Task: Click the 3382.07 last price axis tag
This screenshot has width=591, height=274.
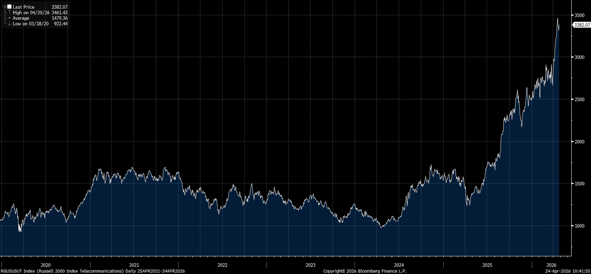Action: 582,25
